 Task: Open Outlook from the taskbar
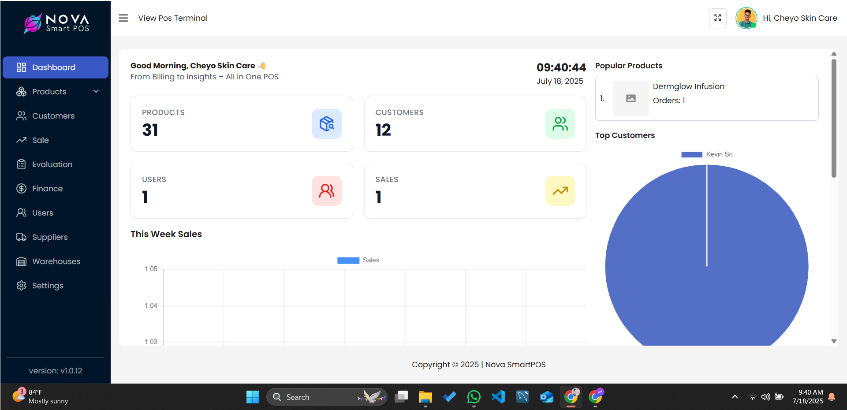547,397
